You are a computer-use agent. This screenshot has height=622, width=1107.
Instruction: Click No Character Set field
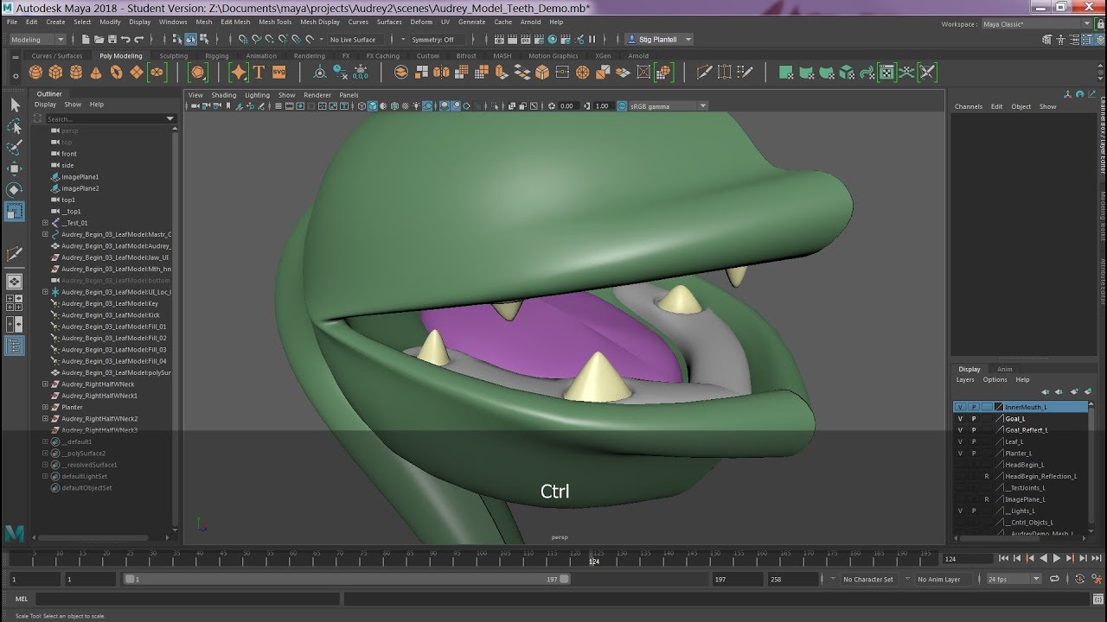click(867, 580)
